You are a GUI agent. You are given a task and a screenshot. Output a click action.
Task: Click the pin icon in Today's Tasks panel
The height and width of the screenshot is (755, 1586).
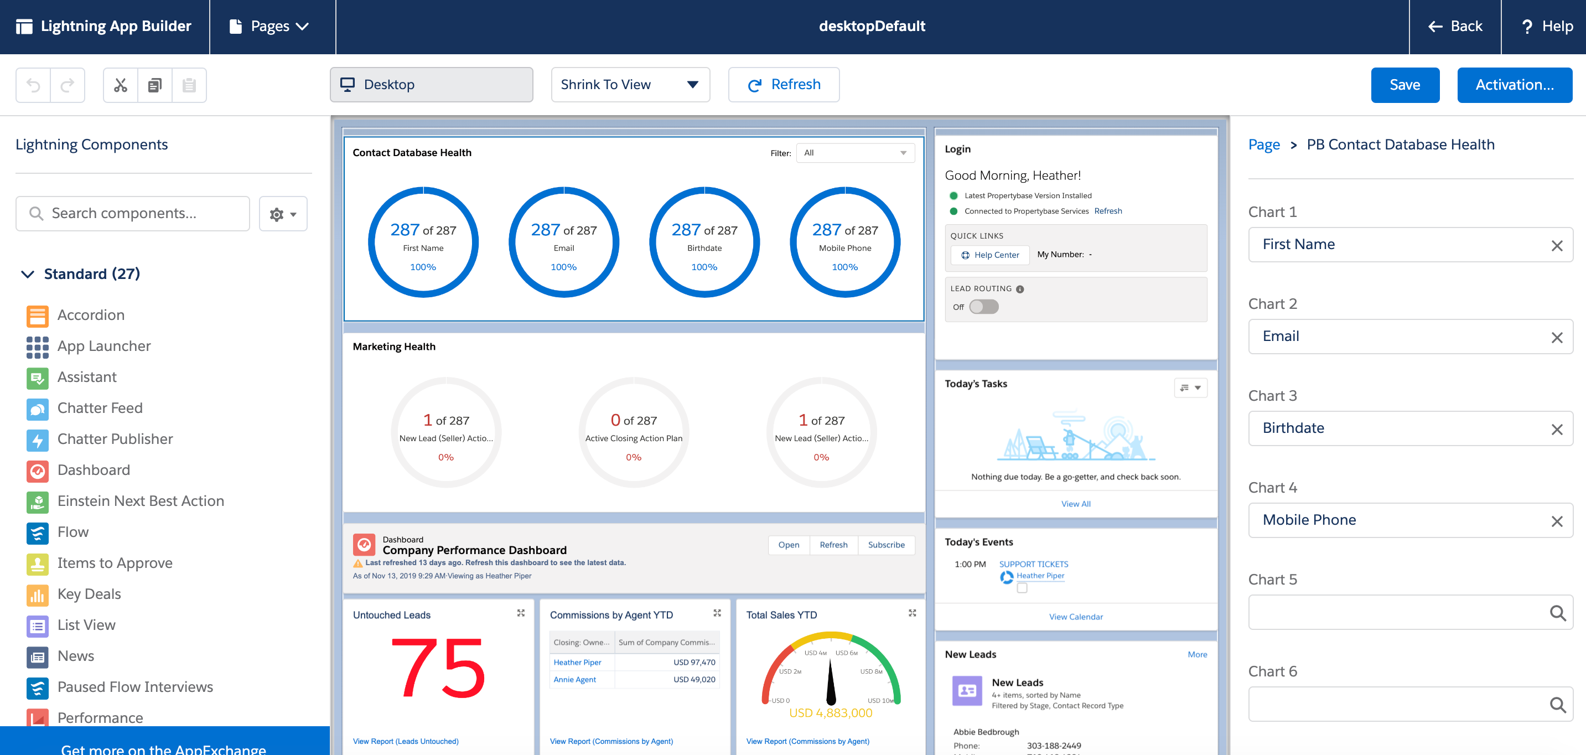tap(1184, 386)
